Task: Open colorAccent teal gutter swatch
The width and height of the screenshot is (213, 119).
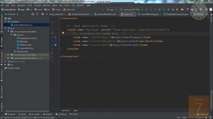Action: tap(56, 45)
